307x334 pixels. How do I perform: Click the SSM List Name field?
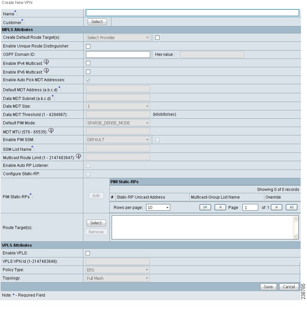coord(118,148)
